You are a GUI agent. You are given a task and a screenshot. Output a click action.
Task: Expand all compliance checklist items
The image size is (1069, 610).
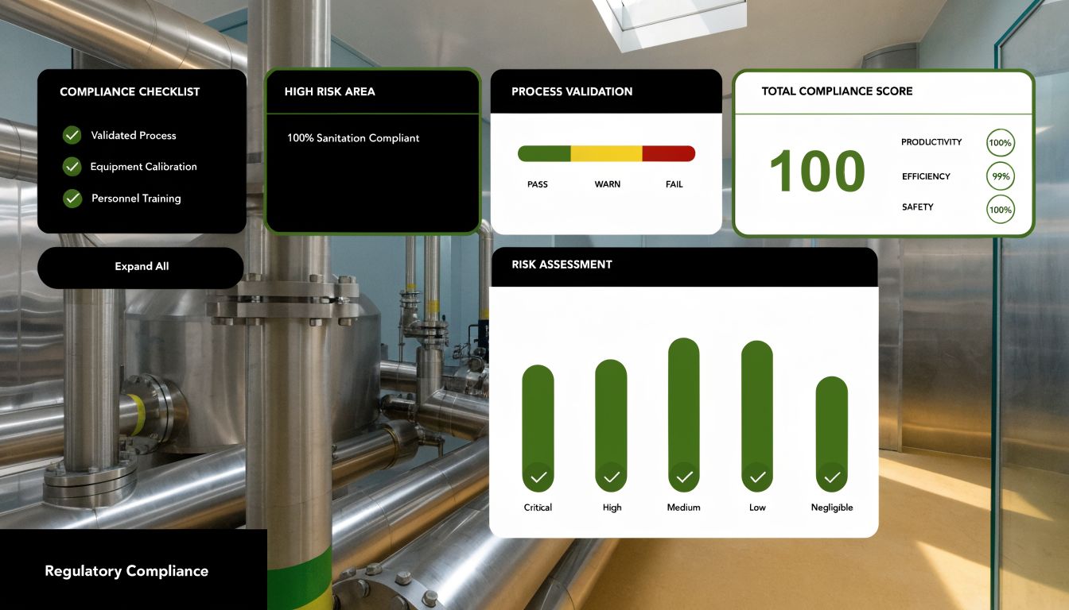(x=141, y=266)
